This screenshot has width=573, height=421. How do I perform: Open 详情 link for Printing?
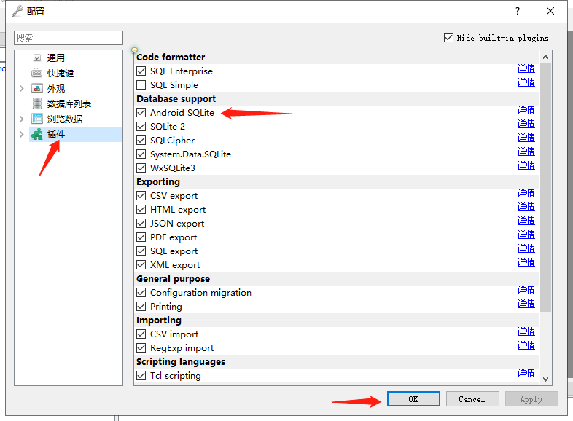click(526, 304)
